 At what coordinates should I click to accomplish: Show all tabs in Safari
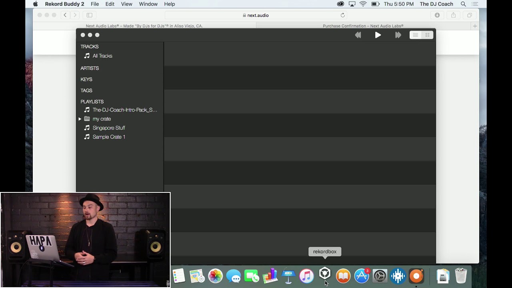tap(470, 15)
